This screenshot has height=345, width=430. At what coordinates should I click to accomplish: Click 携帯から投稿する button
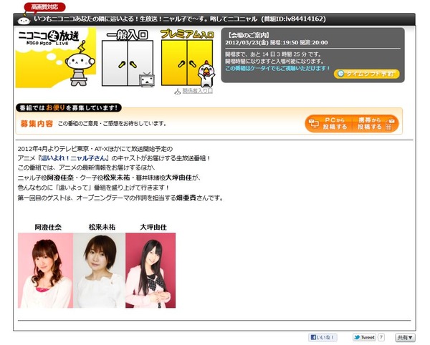[x=376, y=124]
